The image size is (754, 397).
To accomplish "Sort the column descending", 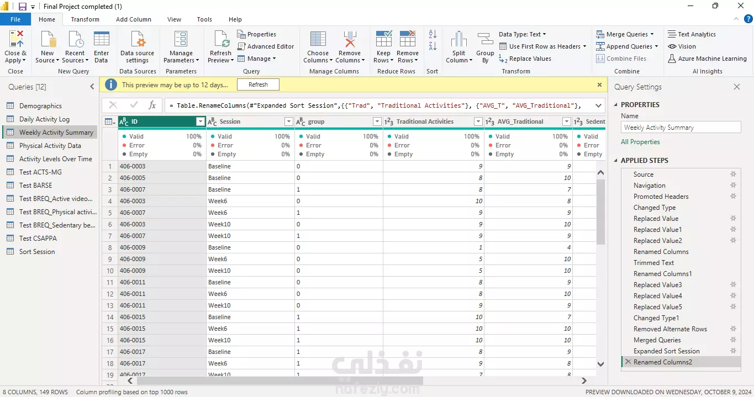I will [x=433, y=46].
